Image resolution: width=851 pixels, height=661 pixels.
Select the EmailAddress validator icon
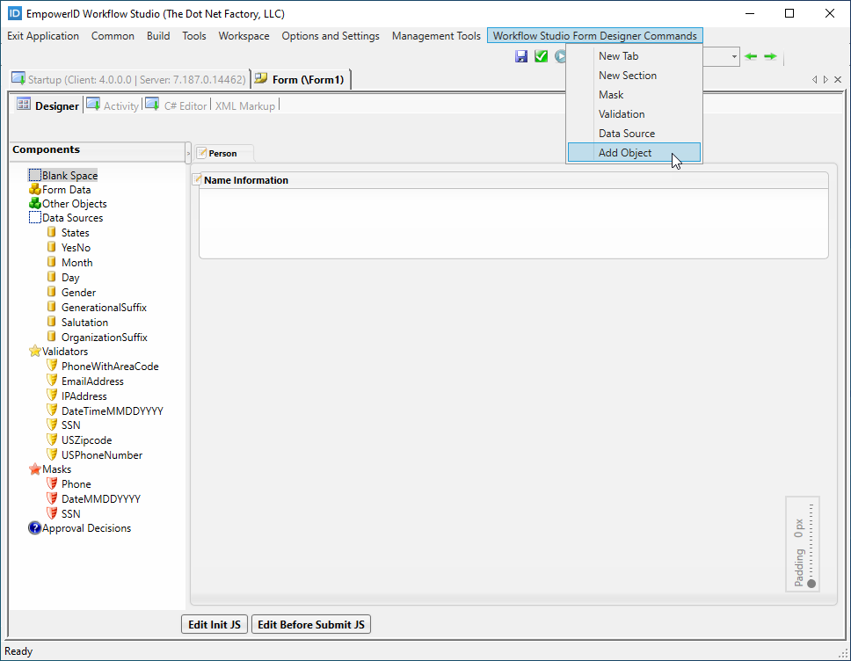tap(51, 381)
